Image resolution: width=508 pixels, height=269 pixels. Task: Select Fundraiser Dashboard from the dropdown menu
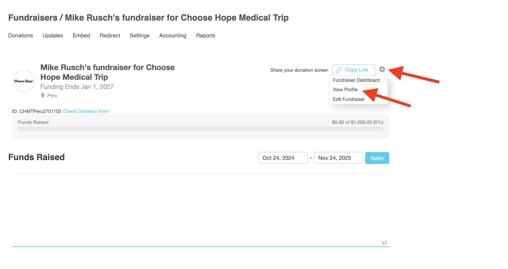pyautogui.click(x=356, y=80)
